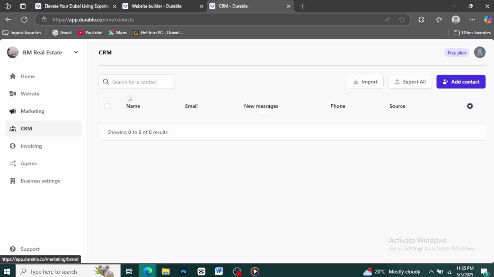Screen dimensions: 494x277
Task: Open the user profile avatar icon
Action: click(x=480, y=53)
